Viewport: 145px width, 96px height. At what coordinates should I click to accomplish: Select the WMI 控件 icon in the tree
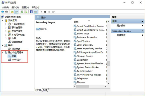click(9, 60)
